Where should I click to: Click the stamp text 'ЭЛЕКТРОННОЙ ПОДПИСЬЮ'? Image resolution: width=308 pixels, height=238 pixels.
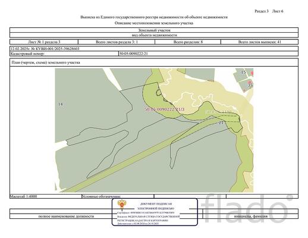tap(156, 209)
